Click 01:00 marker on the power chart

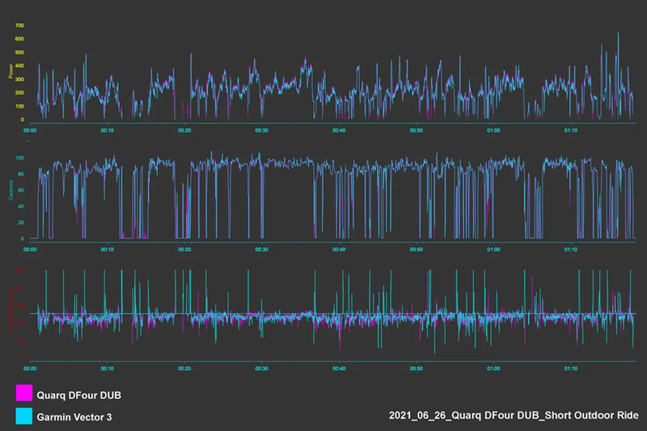[x=493, y=129]
